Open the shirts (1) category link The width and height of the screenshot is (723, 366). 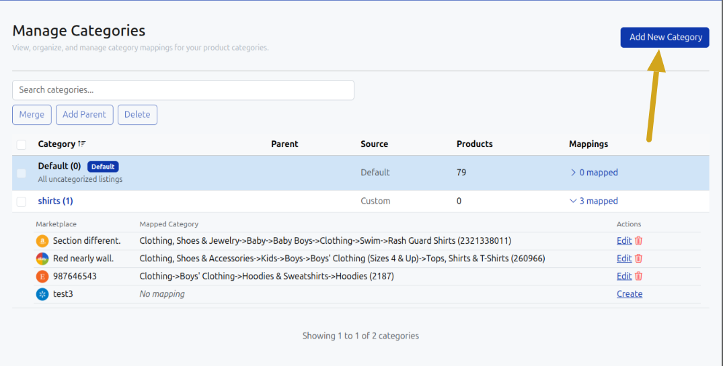(x=55, y=201)
